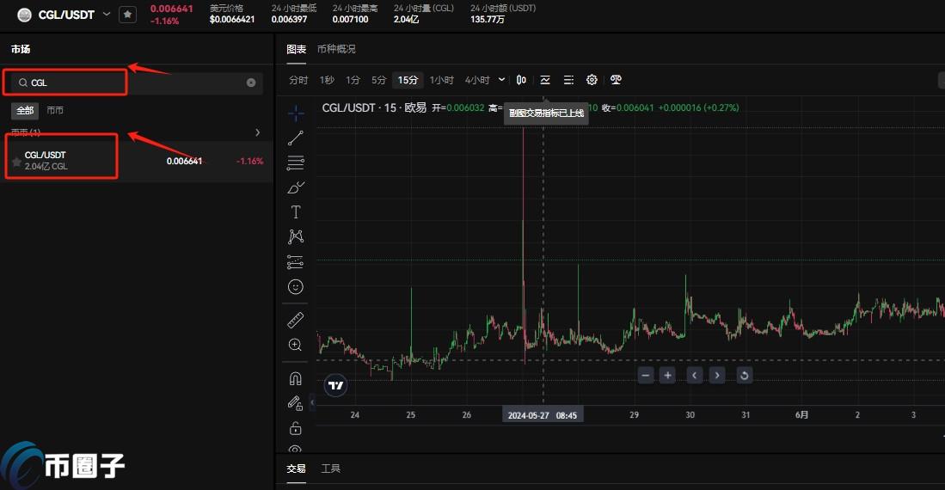Select the 1小时 timeframe
Screen dimensions: 945x490
442,80
